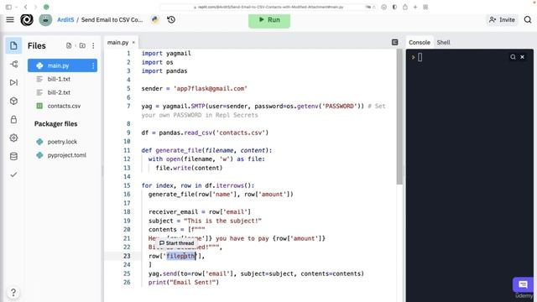The height and width of the screenshot is (302, 537).
Task: Switch to the main.py editor tab
Action: [117, 43]
